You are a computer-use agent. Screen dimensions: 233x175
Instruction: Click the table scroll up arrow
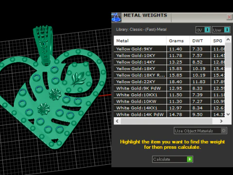pos(228,39)
